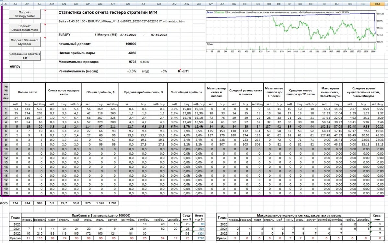Screen dimensions: 388x243
Task: Select total grids value 988
Action: [40, 203]
